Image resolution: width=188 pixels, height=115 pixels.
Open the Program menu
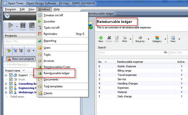(x=10, y=9)
